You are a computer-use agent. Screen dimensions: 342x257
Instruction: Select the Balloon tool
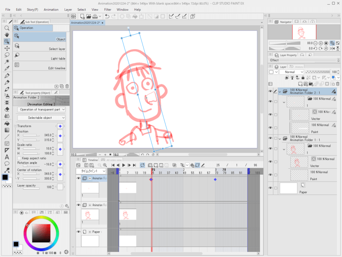7,163
